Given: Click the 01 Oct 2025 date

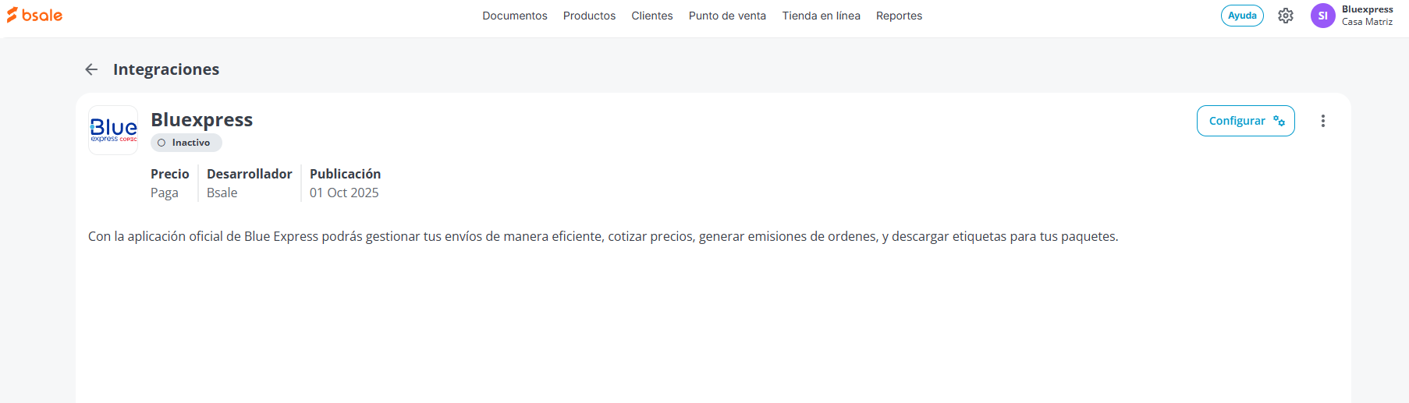Looking at the screenshot, I should pyautogui.click(x=344, y=193).
